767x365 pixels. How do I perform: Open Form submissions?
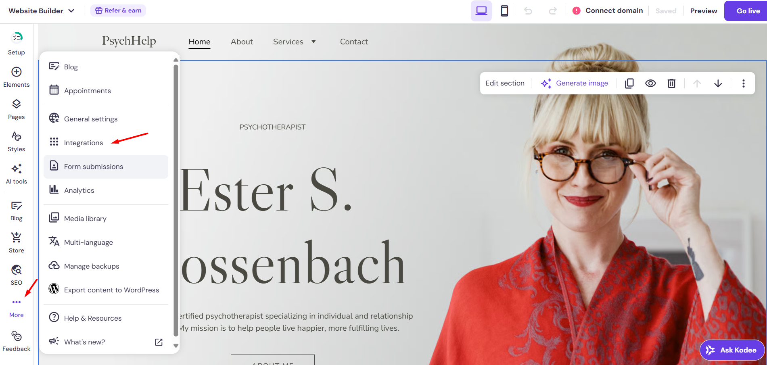coord(106,167)
